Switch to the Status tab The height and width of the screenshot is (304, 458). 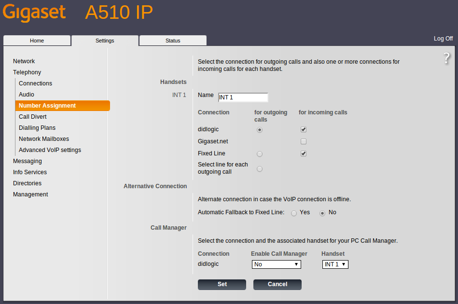[173, 41]
